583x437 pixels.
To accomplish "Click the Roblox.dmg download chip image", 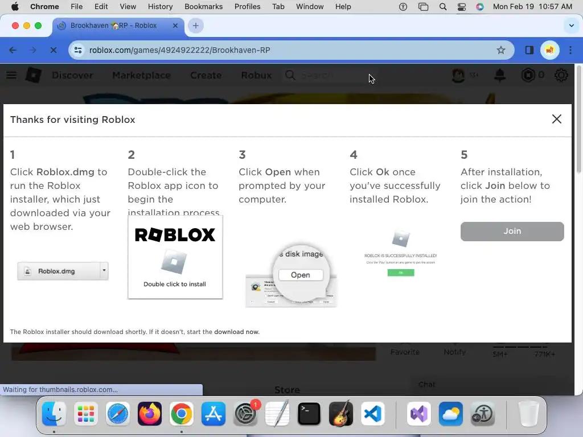I will point(63,271).
